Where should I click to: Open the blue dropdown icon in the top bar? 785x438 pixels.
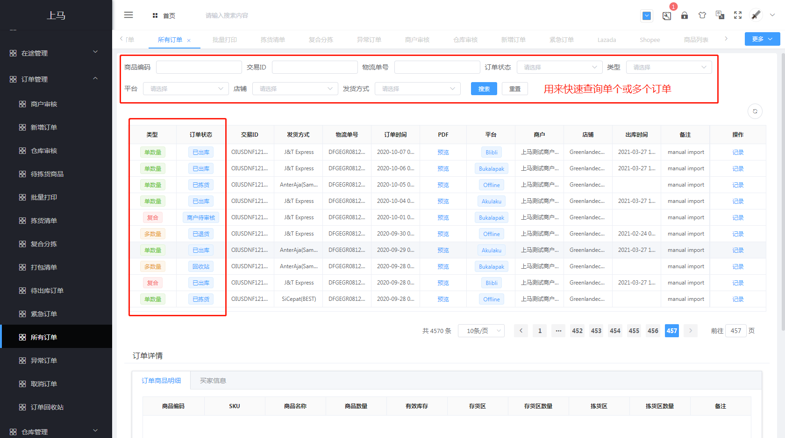[x=647, y=16]
